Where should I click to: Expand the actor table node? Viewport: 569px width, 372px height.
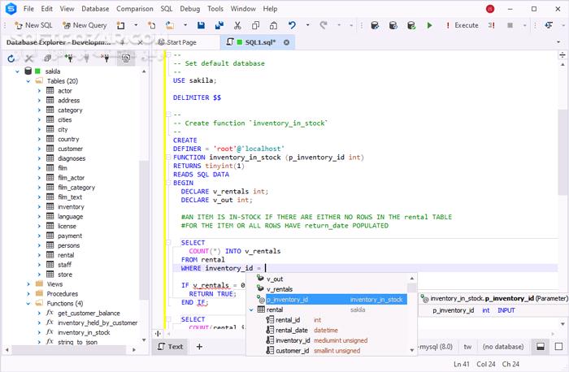point(39,91)
